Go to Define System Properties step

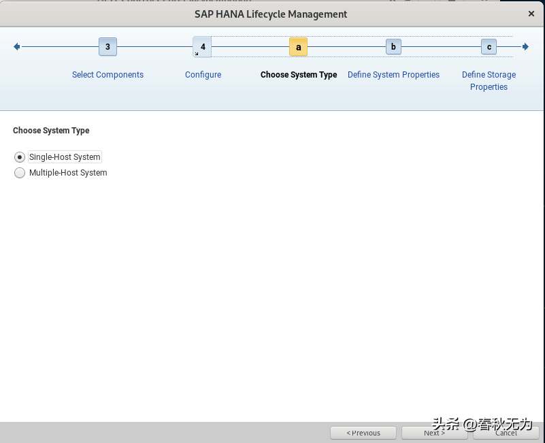coord(393,74)
